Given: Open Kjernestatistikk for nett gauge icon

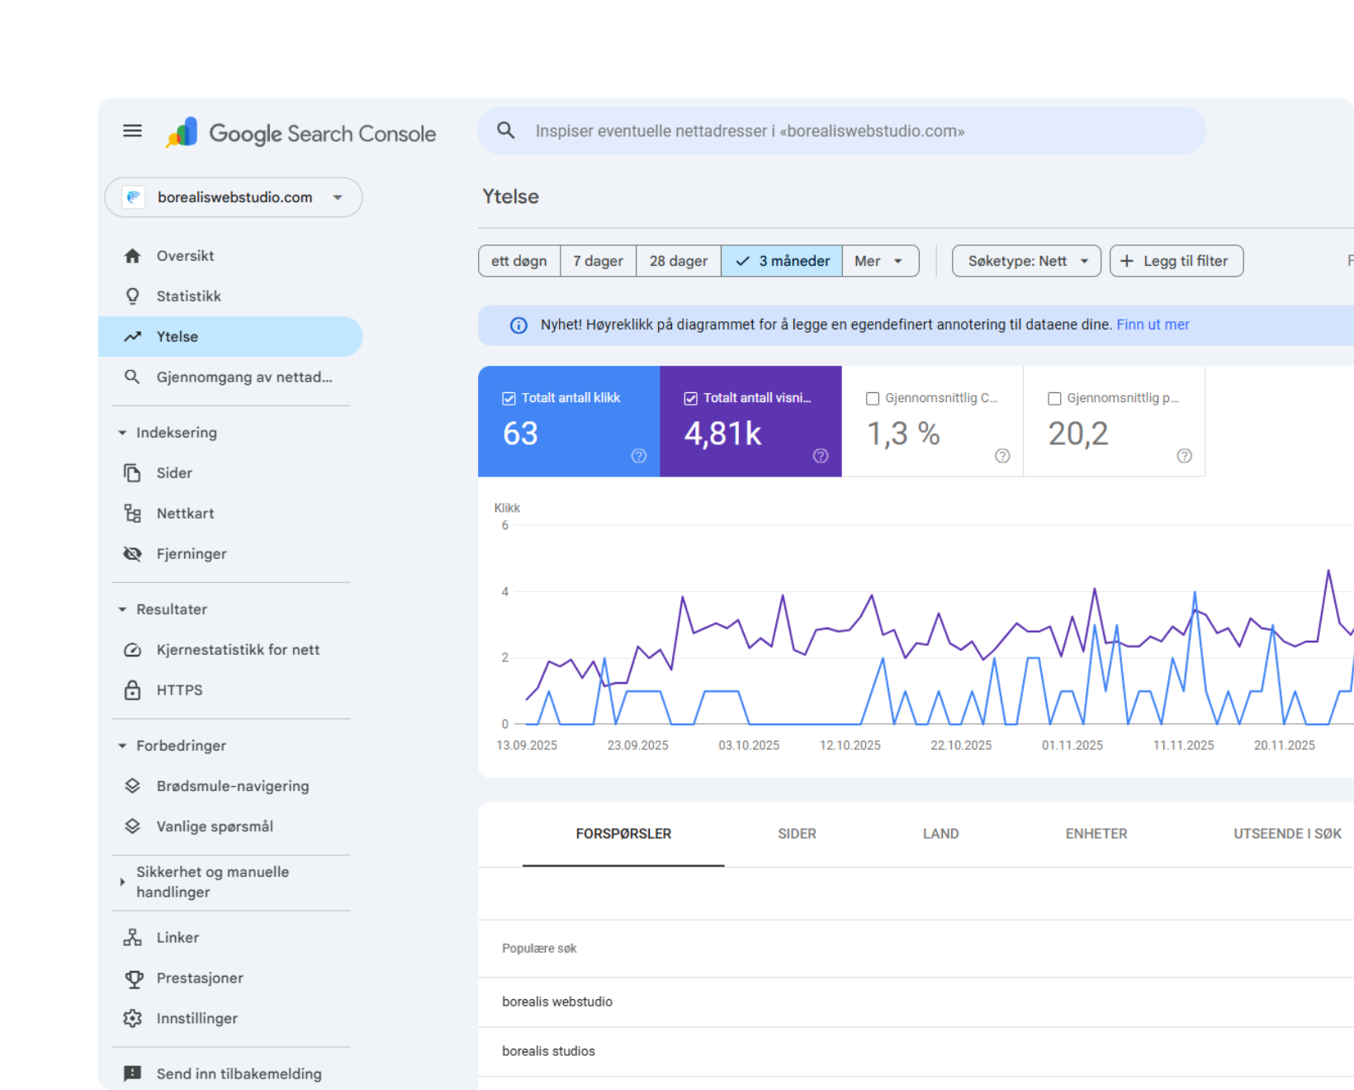Looking at the screenshot, I should (x=132, y=650).
